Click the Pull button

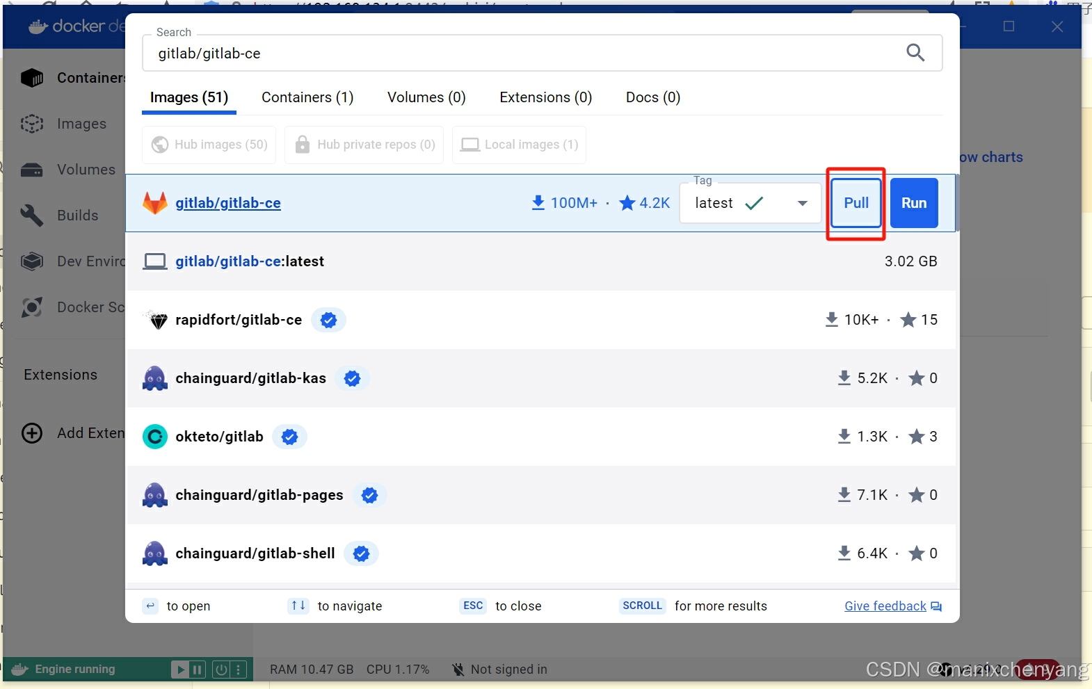(856, 203)
